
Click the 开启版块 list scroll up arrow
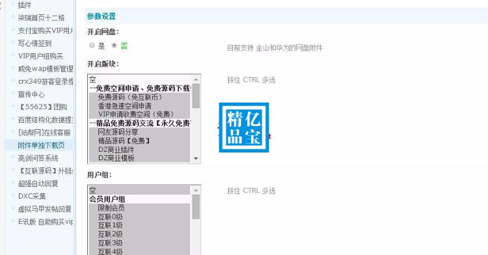pos(196,79)
